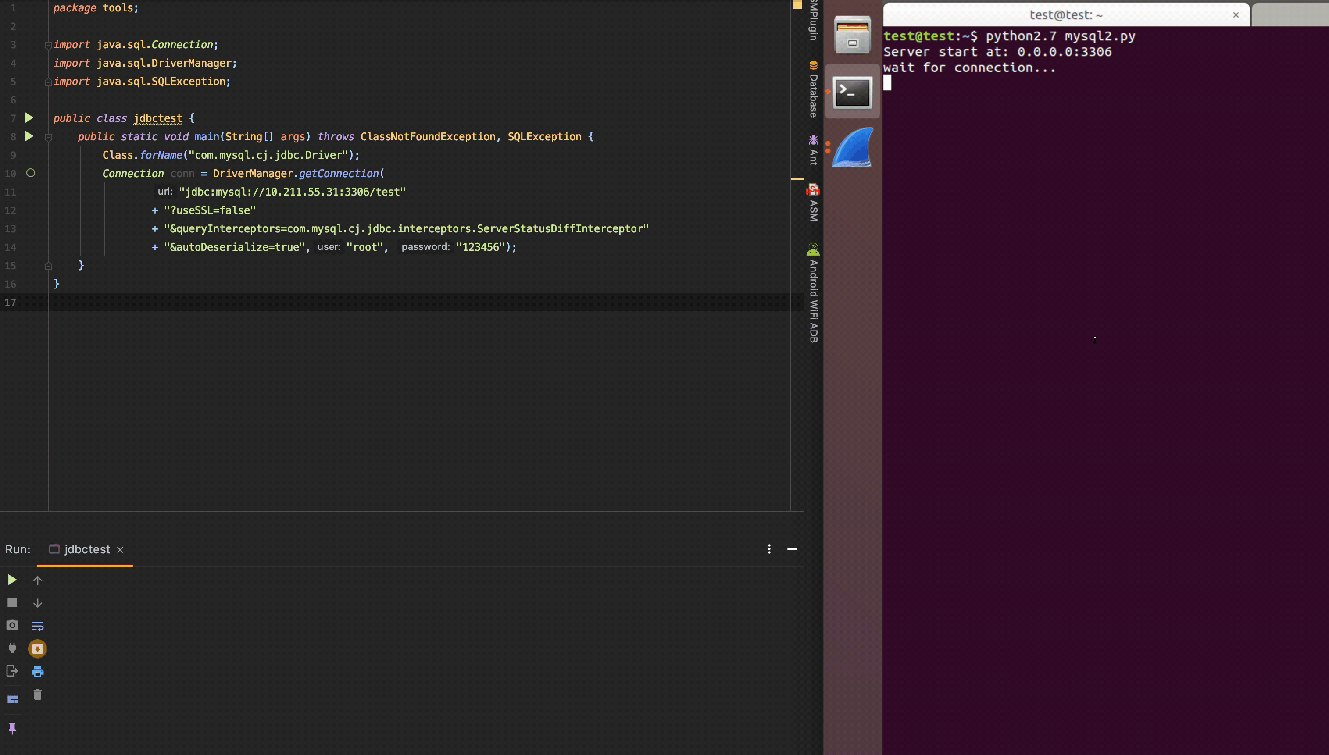Click the gutter circle marker on line 10
The height and width of the screenshot is (755, 1329).
[x=31, y=173]
